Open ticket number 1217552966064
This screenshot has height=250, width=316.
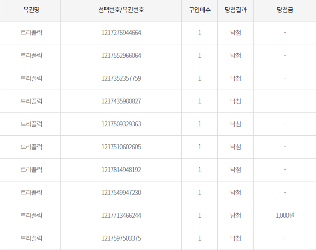coord(121,56)
